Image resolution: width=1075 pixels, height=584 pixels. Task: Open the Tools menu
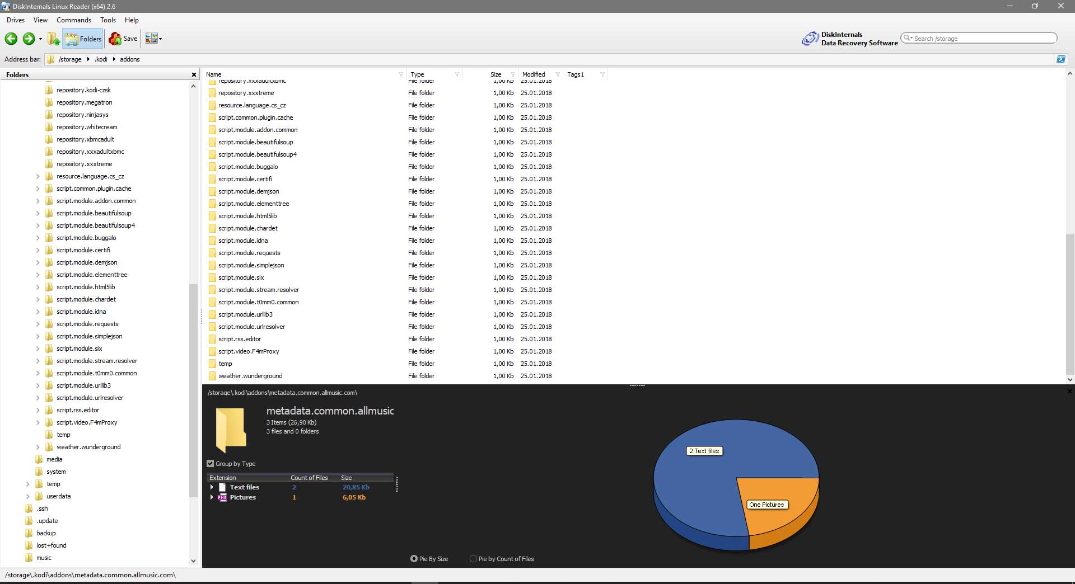click(107, 20)
